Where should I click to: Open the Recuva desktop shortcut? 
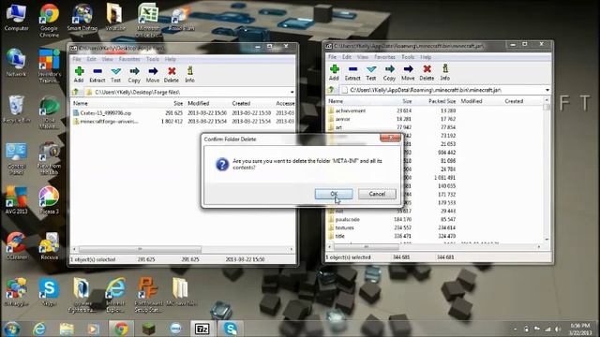coord(50,246)
